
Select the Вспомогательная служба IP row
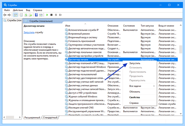(121, 30)
